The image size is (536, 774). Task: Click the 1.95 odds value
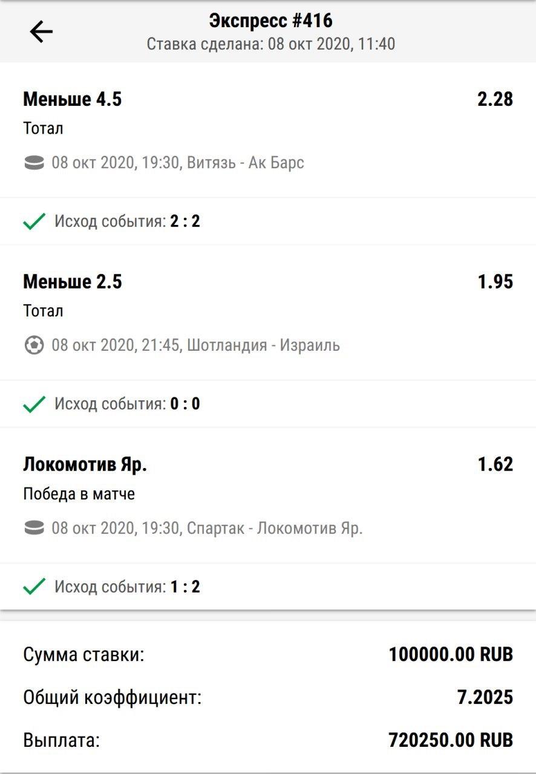[495, 282]
